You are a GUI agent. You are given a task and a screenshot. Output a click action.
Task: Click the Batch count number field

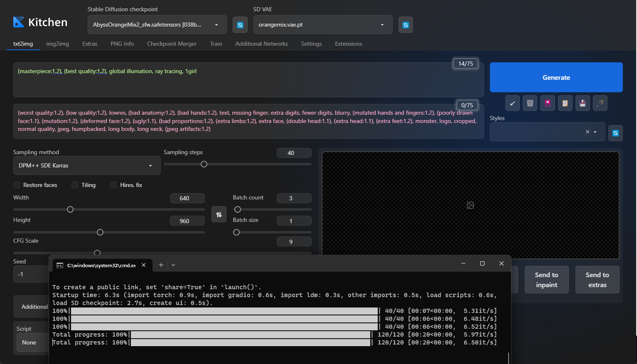(x=294, y=198)
